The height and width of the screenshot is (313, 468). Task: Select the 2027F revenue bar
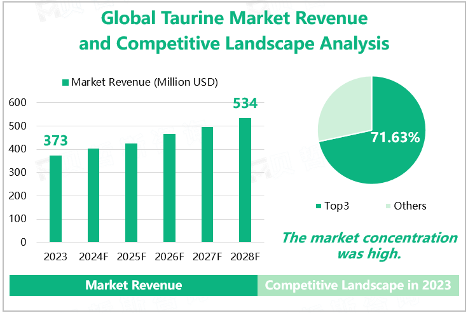pyautogui.click(x=207, y=184)
